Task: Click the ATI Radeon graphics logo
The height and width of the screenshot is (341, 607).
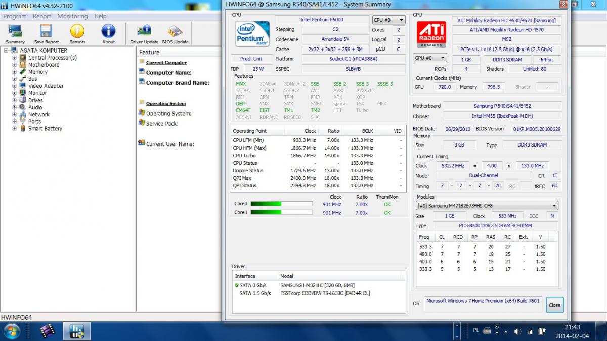Action: (x=431, y=35)
